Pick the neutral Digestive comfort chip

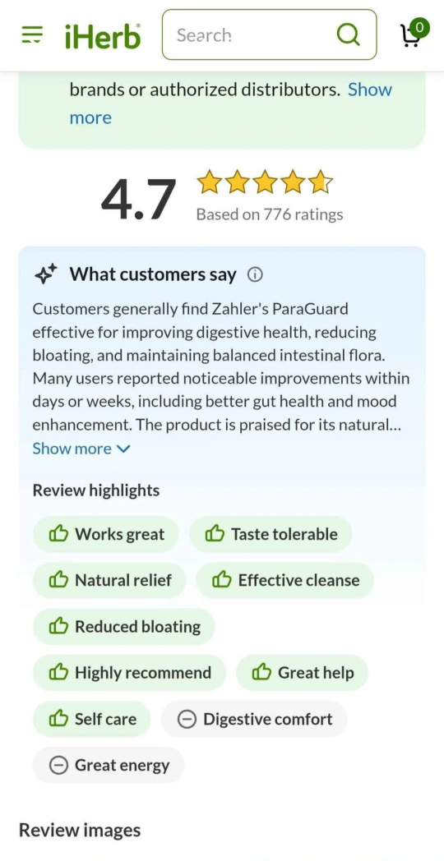[x=254, y=719]
